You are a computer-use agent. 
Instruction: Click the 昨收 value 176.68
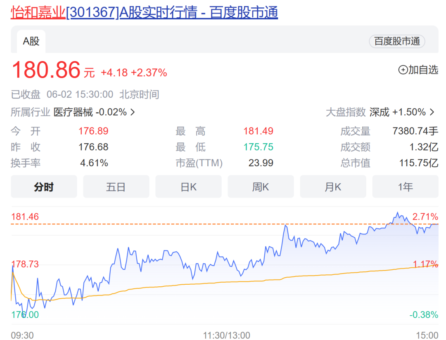click(x=93, y=147)
